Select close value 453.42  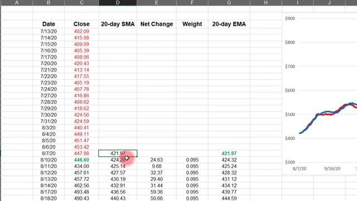tap(81, 147)
